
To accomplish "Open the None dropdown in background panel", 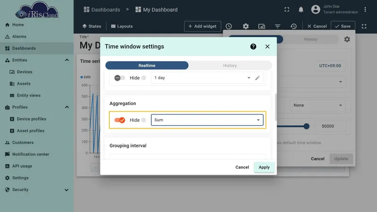I will coord(317,105).
